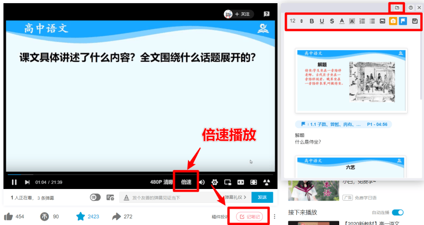Mute the video volume
Screen dimensions: 424x225
click(202, 182)
